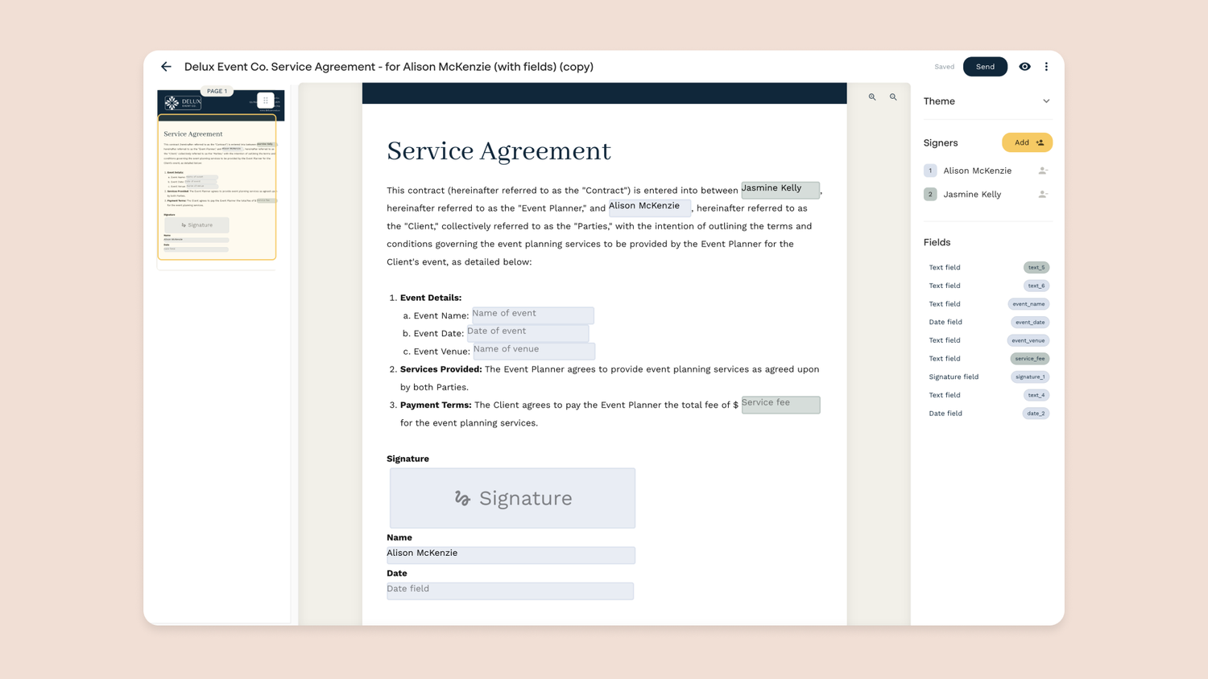The width and height of the screenshot is (1208, 679).
Task: Collapse the Theme panel chevron
Action: (x=1046, y=101)
